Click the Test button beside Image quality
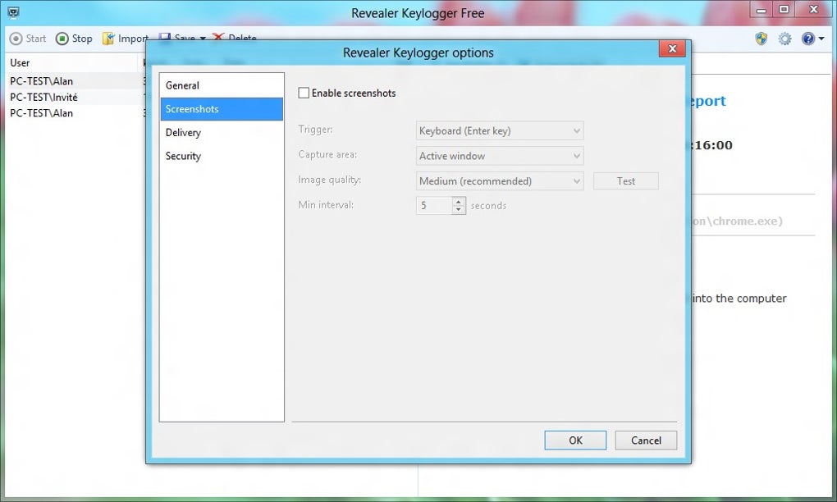The height and width of the screenshot is (502, 837). tap(625, 180)
